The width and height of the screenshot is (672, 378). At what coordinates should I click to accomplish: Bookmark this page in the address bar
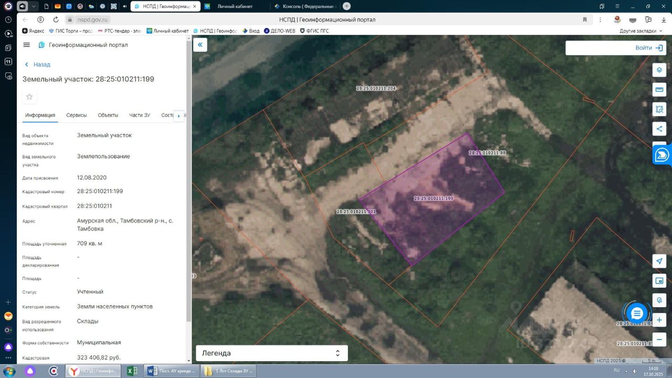(x=585, y=19)
